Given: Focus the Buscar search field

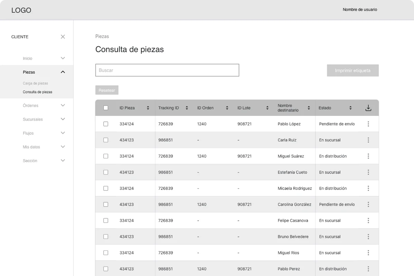Looking at the screenshot, I should point(167,70).
